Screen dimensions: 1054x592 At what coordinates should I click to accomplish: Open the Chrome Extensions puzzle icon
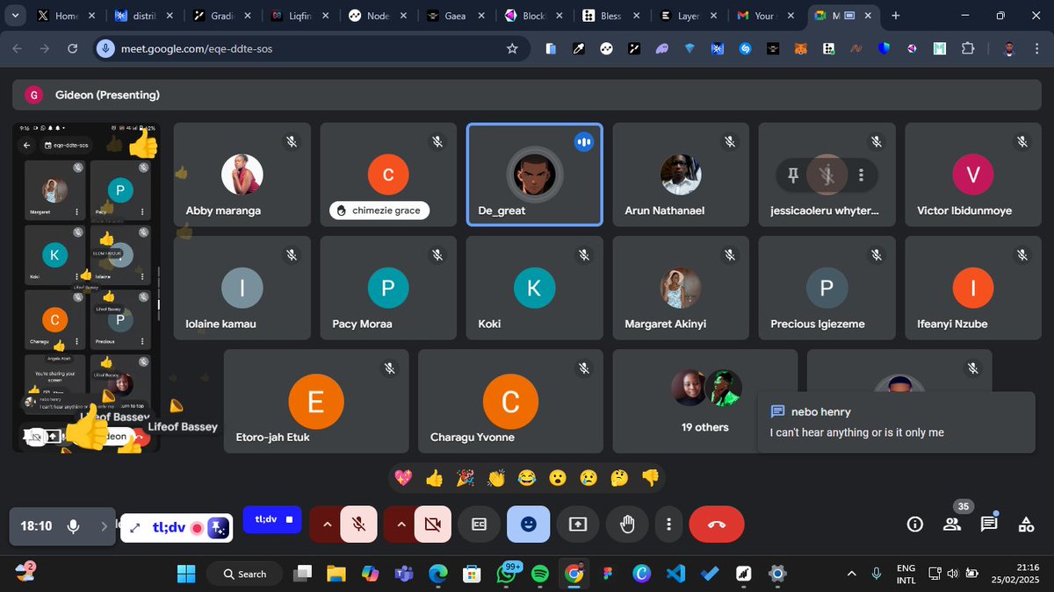(x=968, y=49)
